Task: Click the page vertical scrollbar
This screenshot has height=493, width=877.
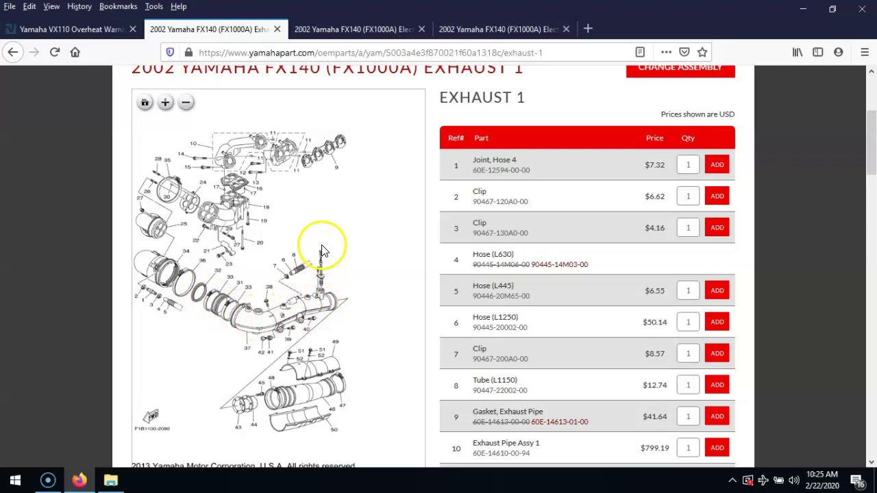Action: [872, 144]
